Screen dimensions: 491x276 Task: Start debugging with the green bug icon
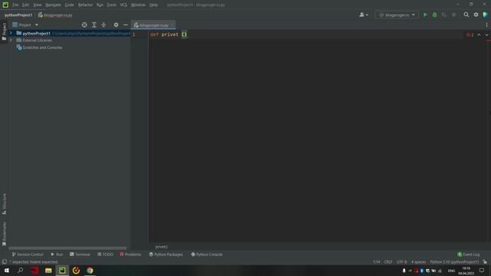point(435,15)
